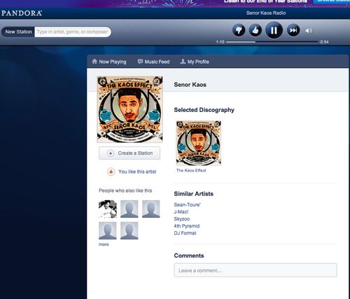Screen dimensions: 350x299
Task: Click the Leave a comment field
Action: pos(255,270)
